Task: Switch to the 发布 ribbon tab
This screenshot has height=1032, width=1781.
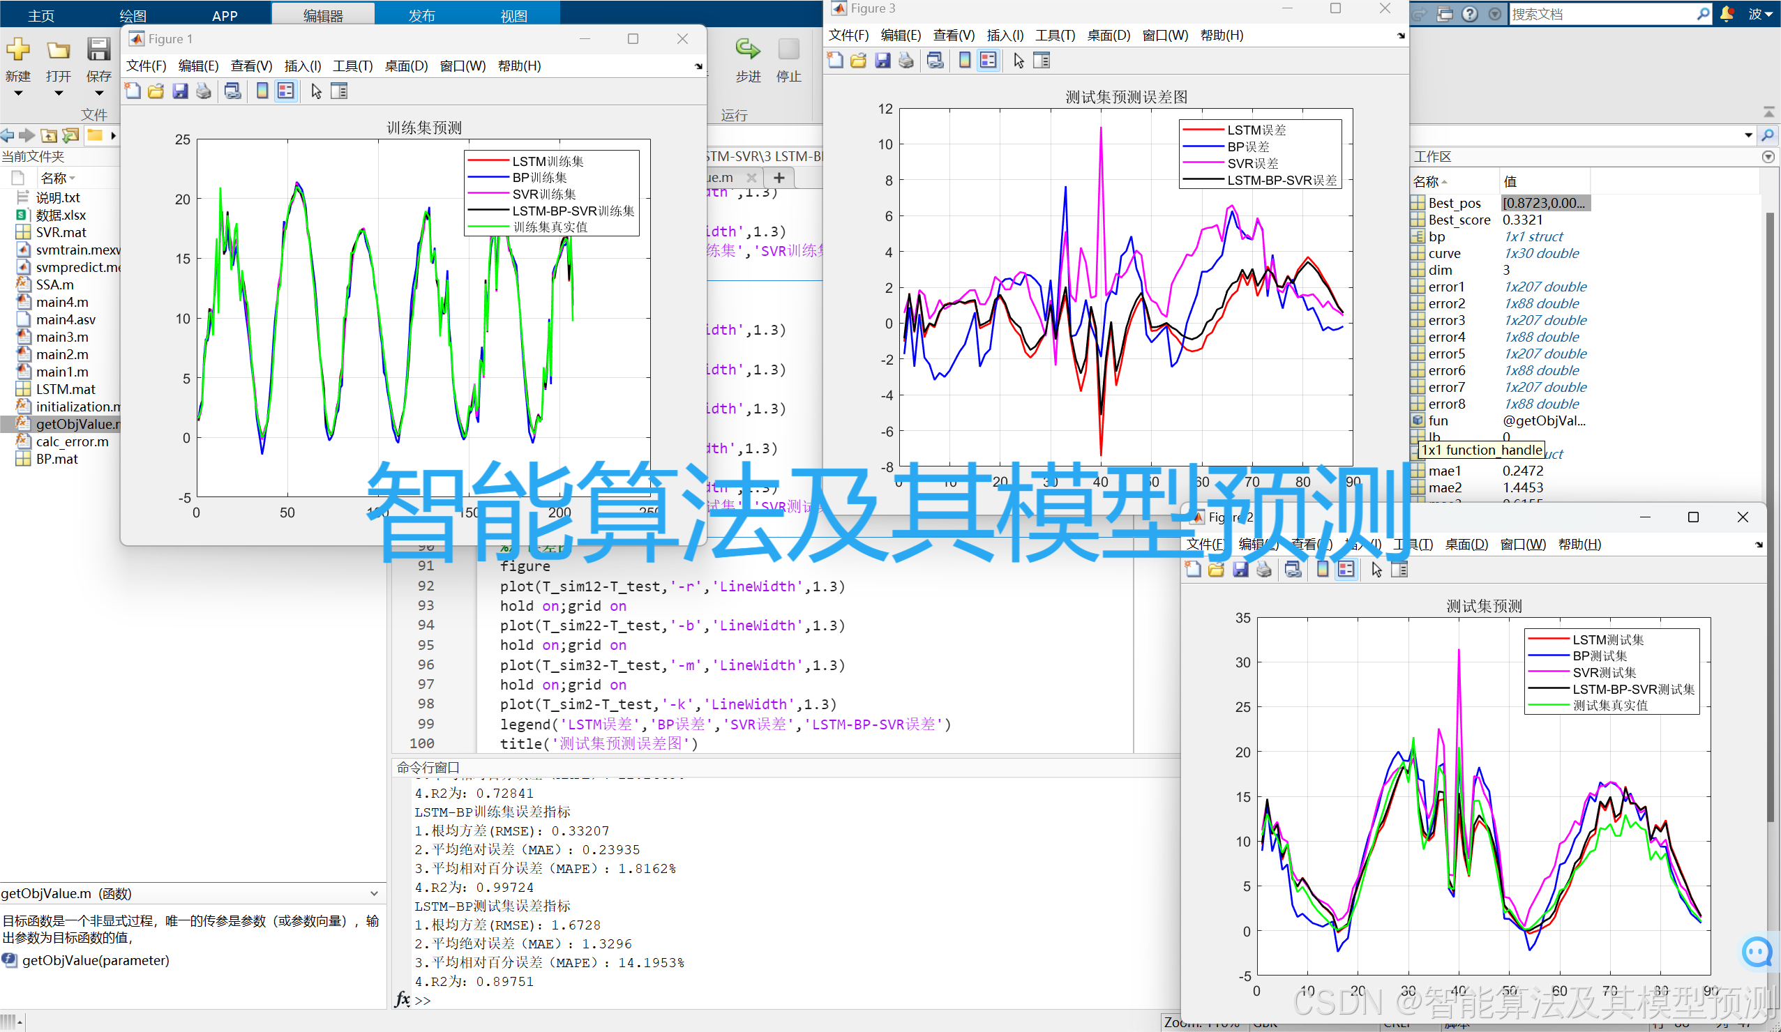Action: [x=421, y=15]
